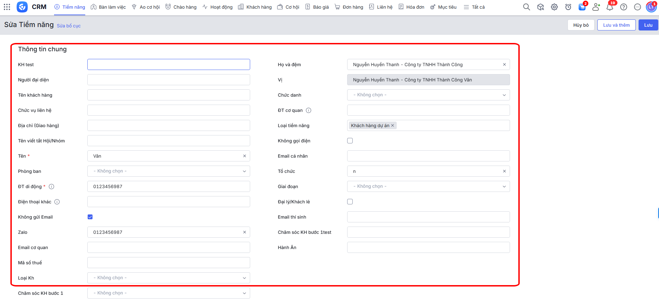Click the Mã số thuế input field
The image size is (659, 300).
[168, 263]
